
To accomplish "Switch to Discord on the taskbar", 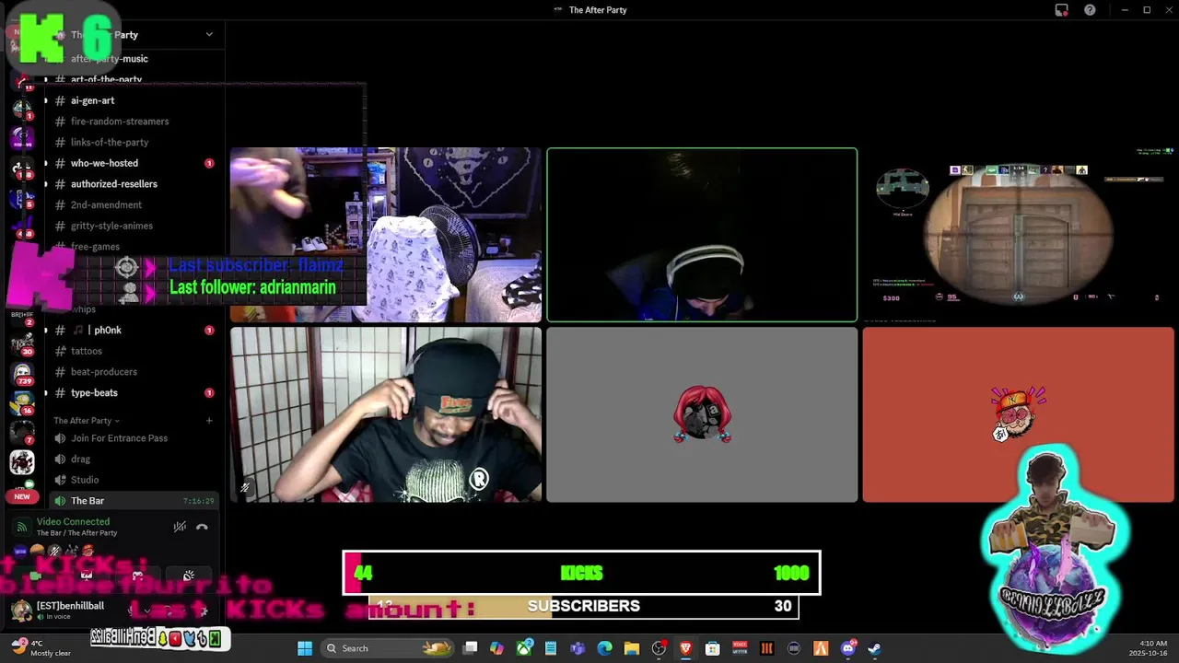I will click(x=847, y=648).
